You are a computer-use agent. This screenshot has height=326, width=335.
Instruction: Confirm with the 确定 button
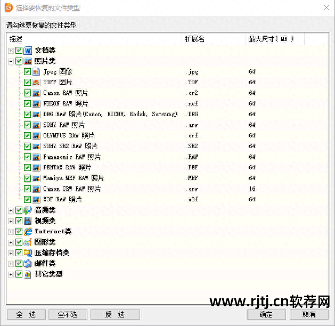tap(266, 314)
